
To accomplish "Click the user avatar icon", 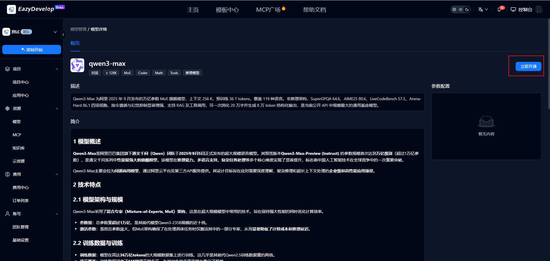I will [539, 9].
